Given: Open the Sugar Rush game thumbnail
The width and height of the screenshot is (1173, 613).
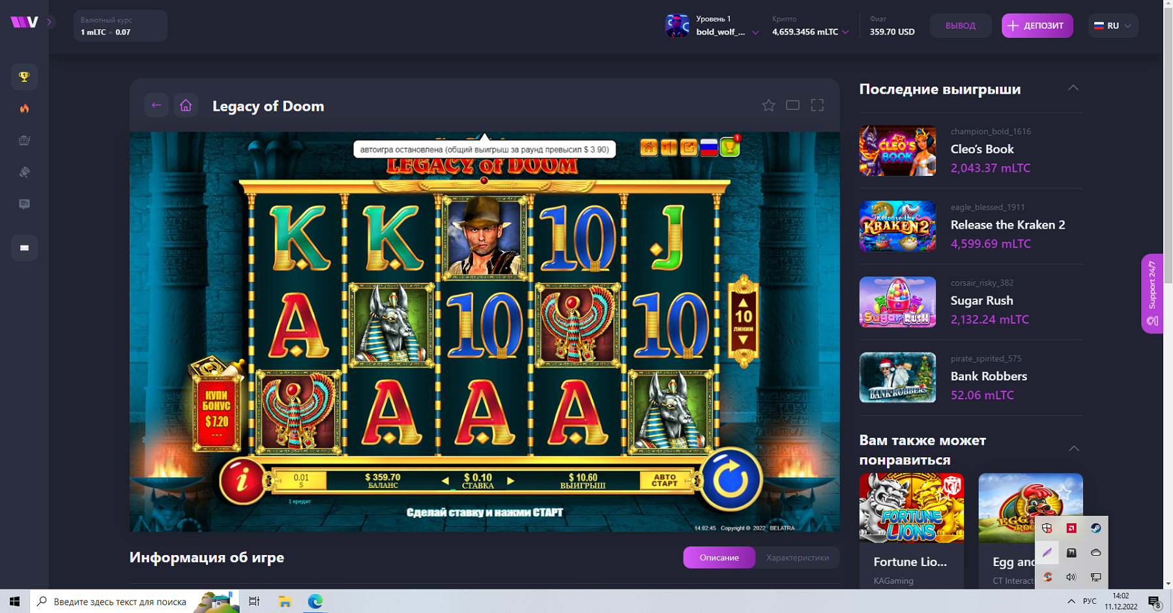Looking at the screenshot, I should pyautogui.click(x=897, y=302).
